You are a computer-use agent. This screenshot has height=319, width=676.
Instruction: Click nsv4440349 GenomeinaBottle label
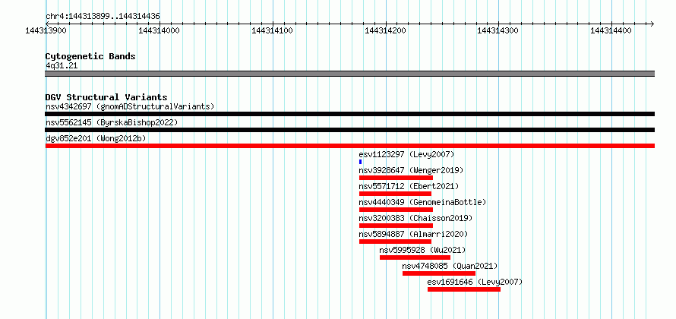[422, 202]
